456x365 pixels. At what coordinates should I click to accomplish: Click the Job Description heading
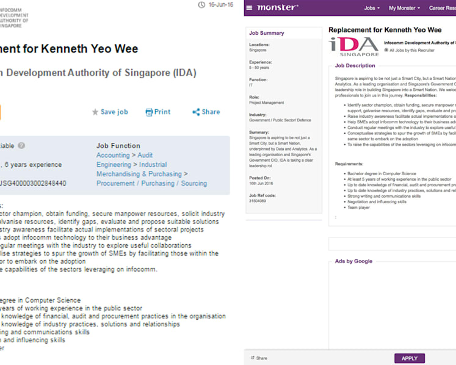click(355, 66)
